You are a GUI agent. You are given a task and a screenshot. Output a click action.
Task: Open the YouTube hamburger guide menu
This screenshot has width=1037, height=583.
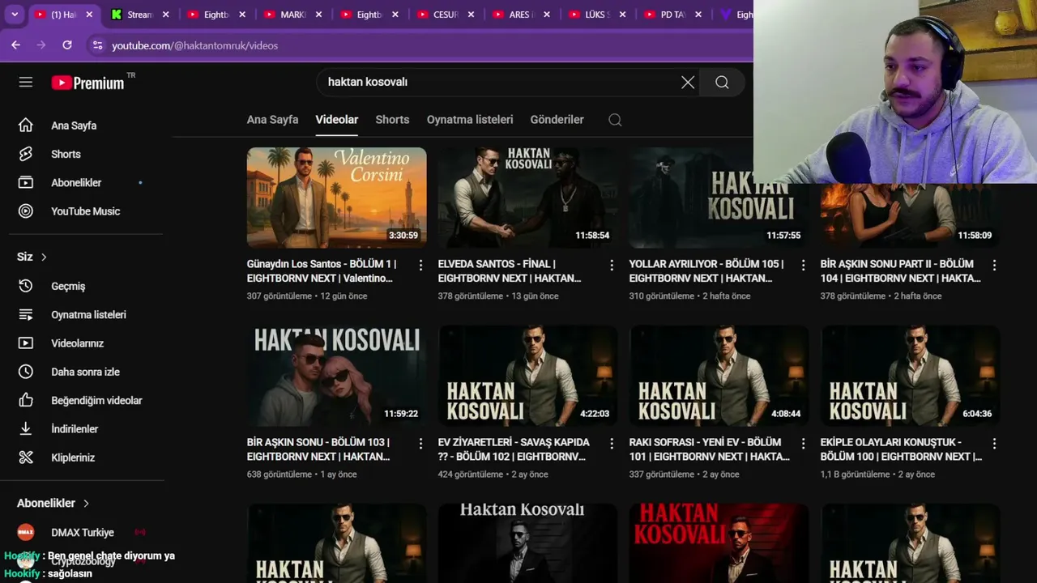pyautogui.click(x=26, y=82)
